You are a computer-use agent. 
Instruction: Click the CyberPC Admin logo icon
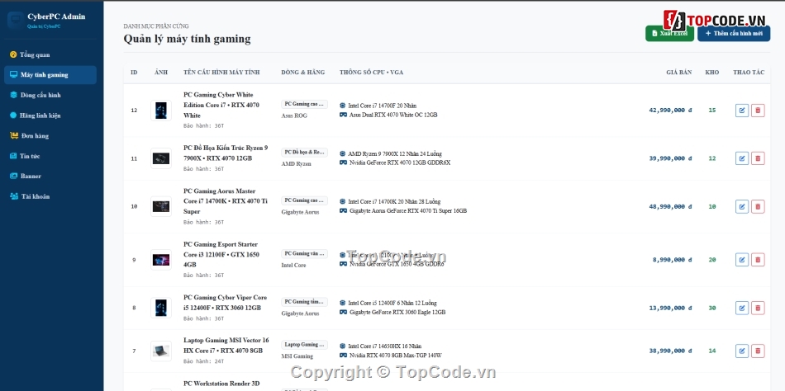(x=15, y=21)
